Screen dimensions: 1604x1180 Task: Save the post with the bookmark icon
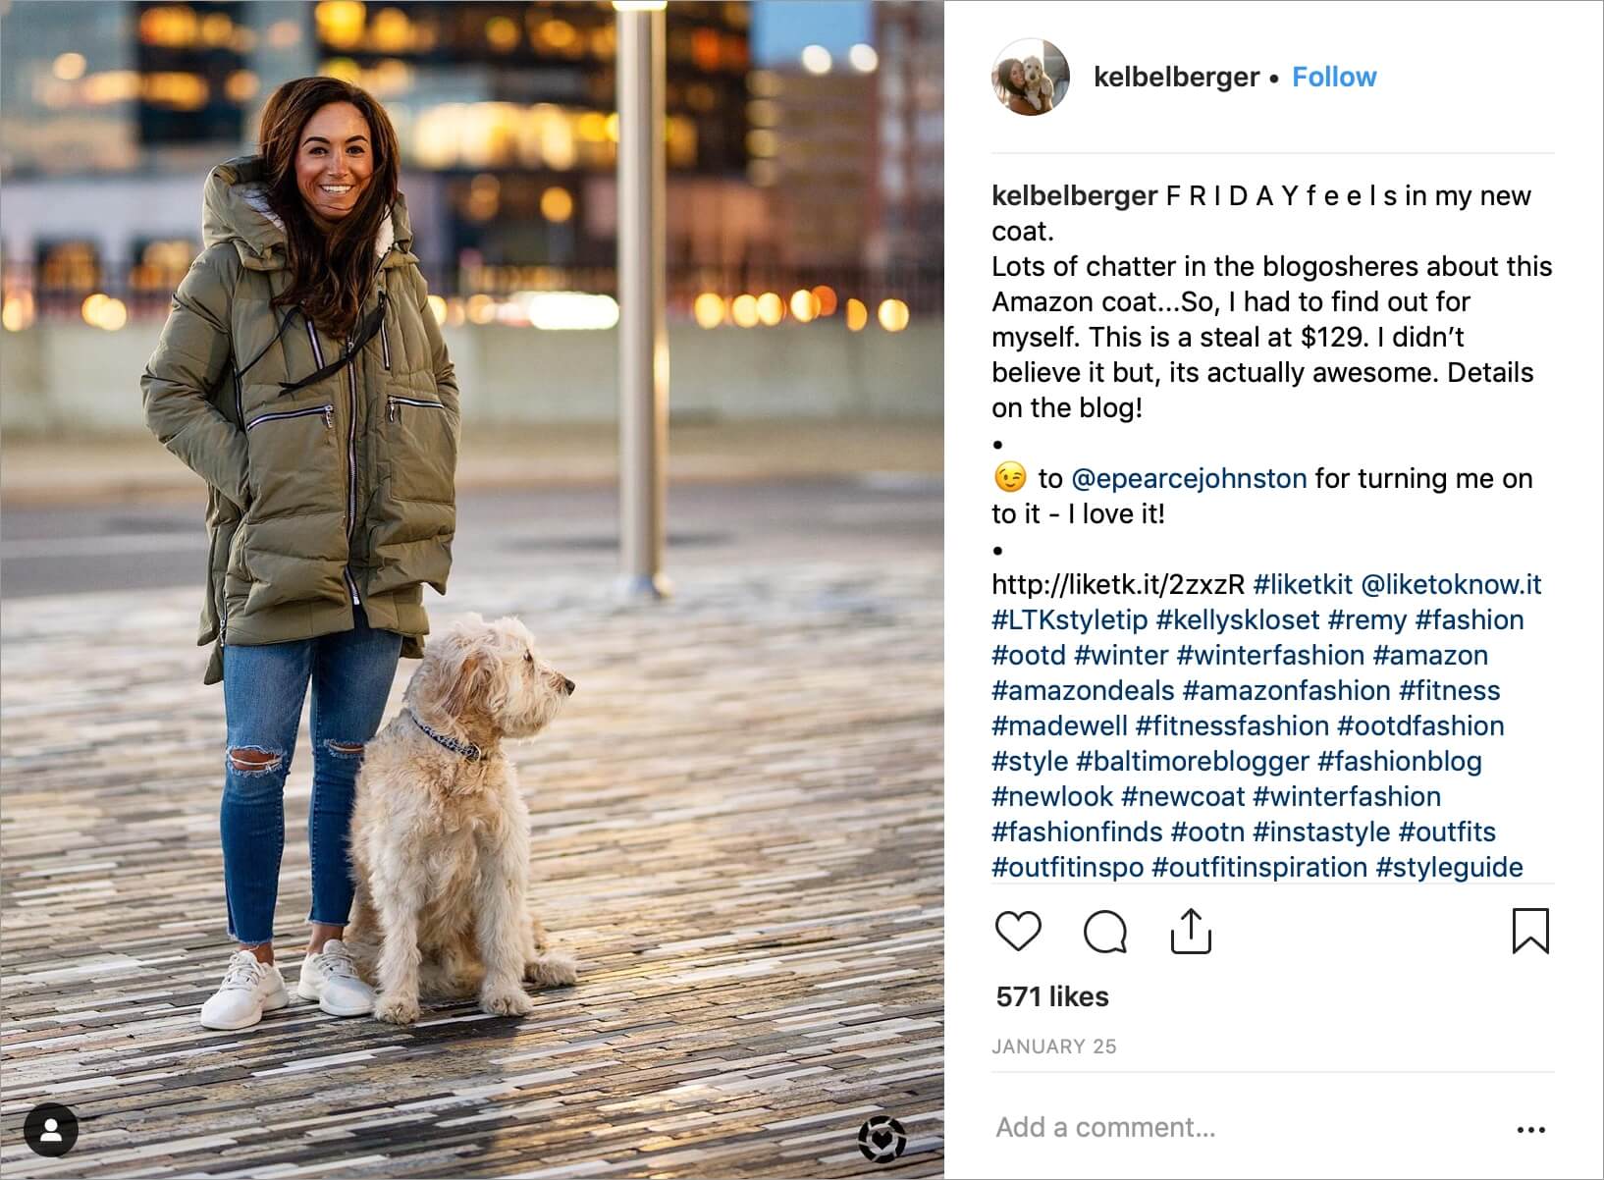tap(1530, 931)
